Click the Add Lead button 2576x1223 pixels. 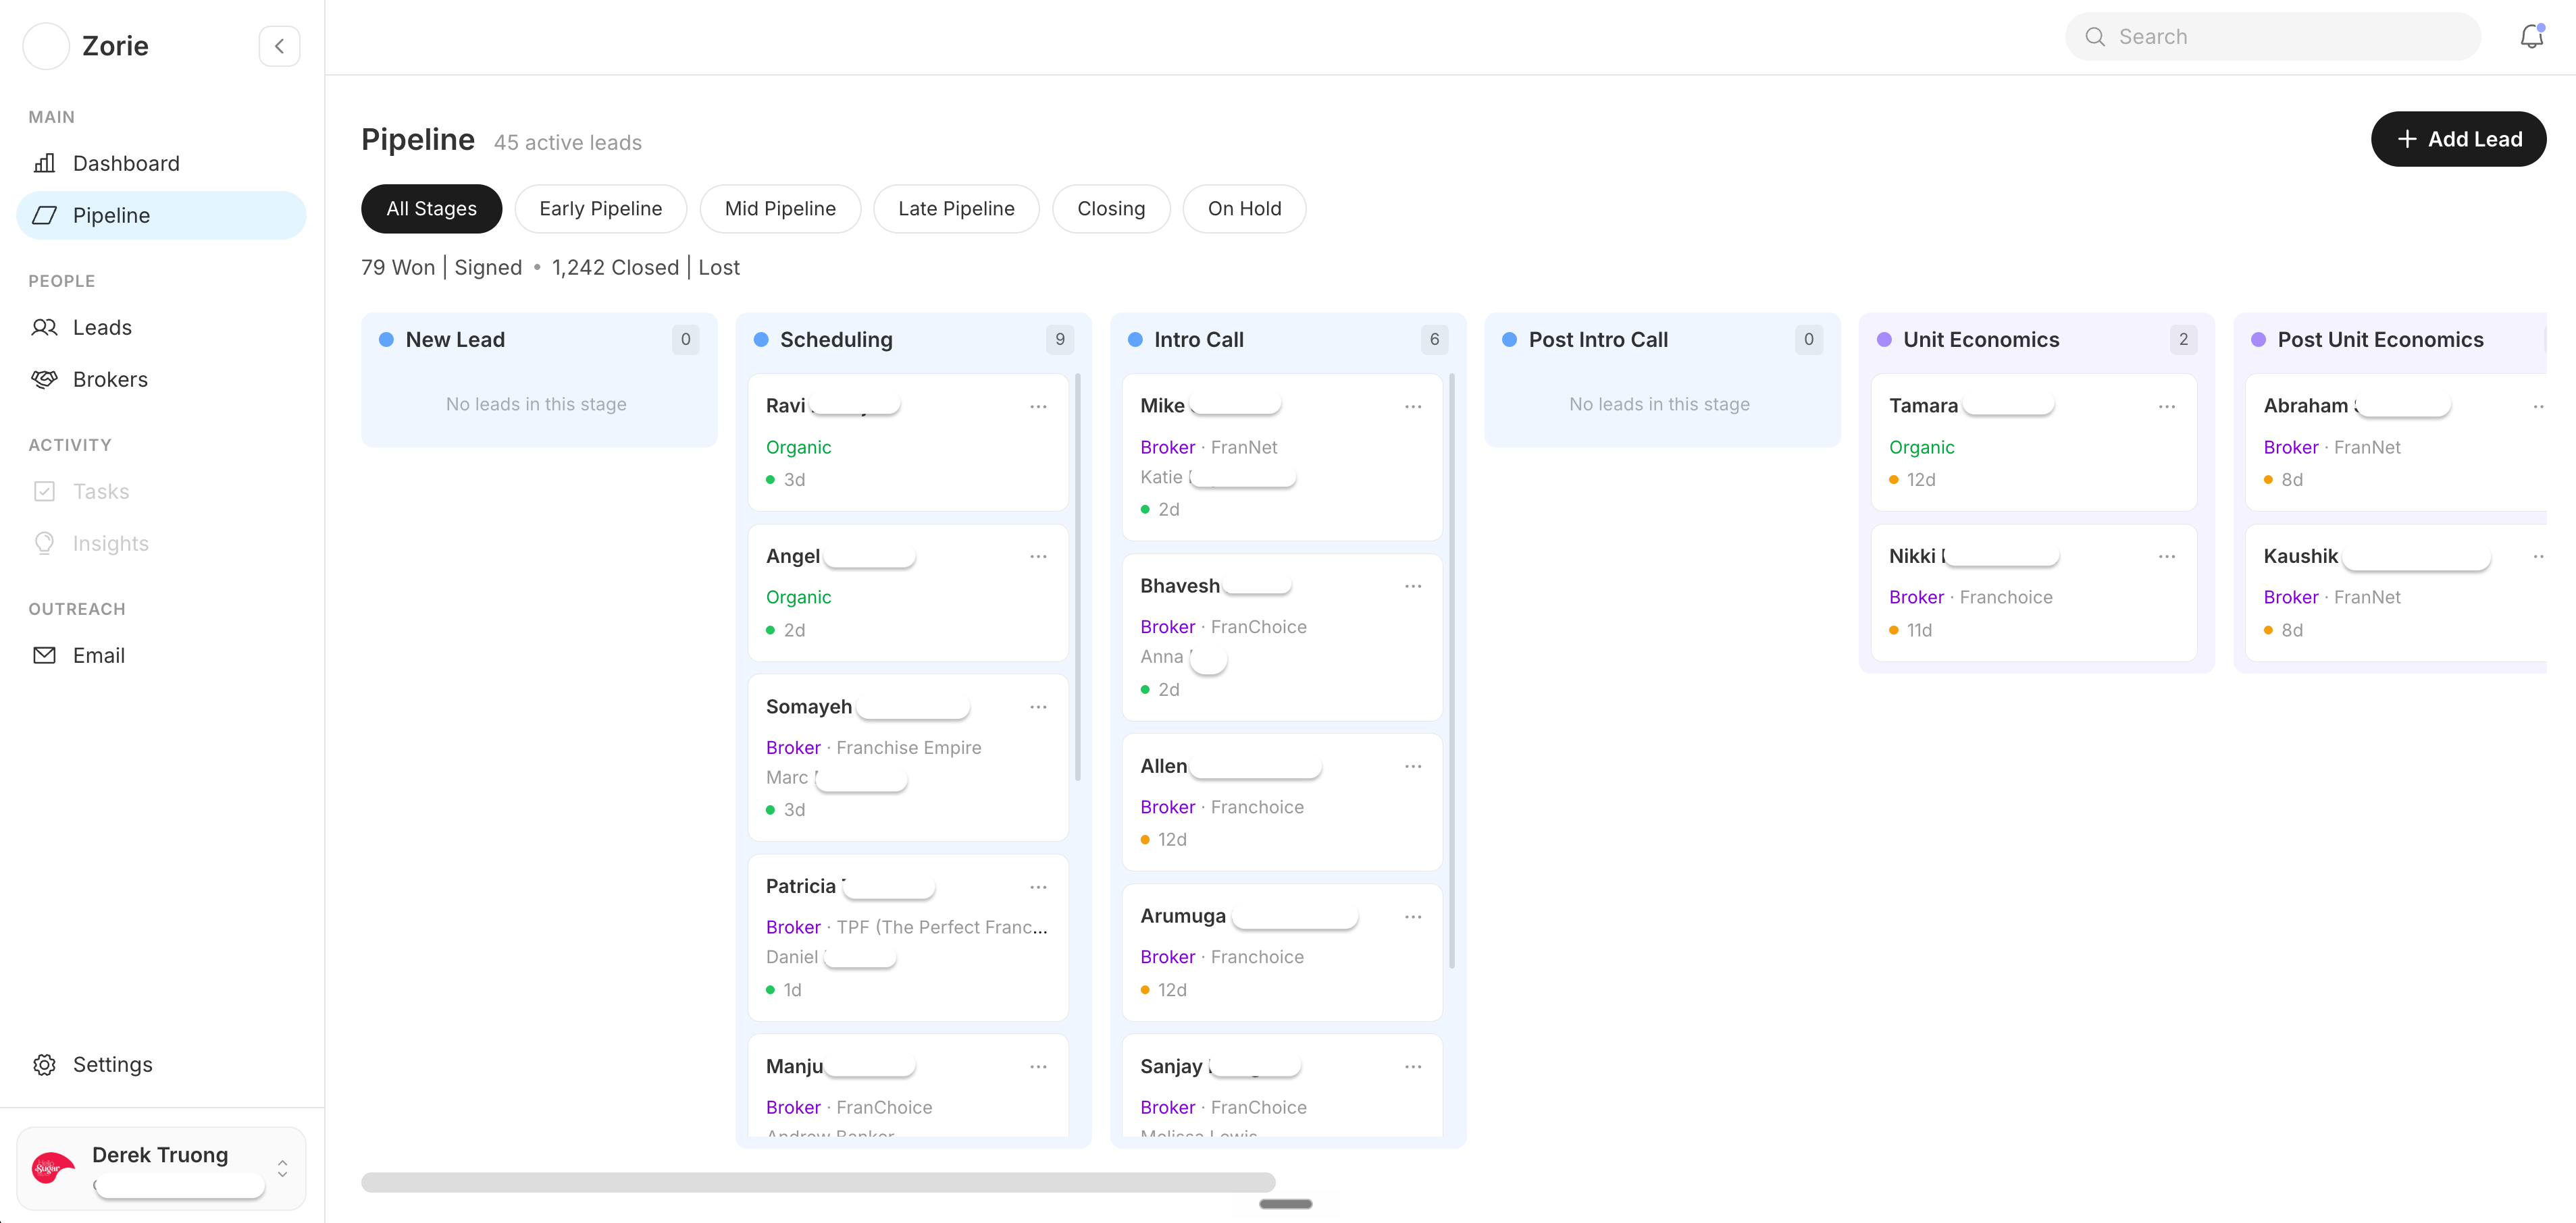(2458, 139)
